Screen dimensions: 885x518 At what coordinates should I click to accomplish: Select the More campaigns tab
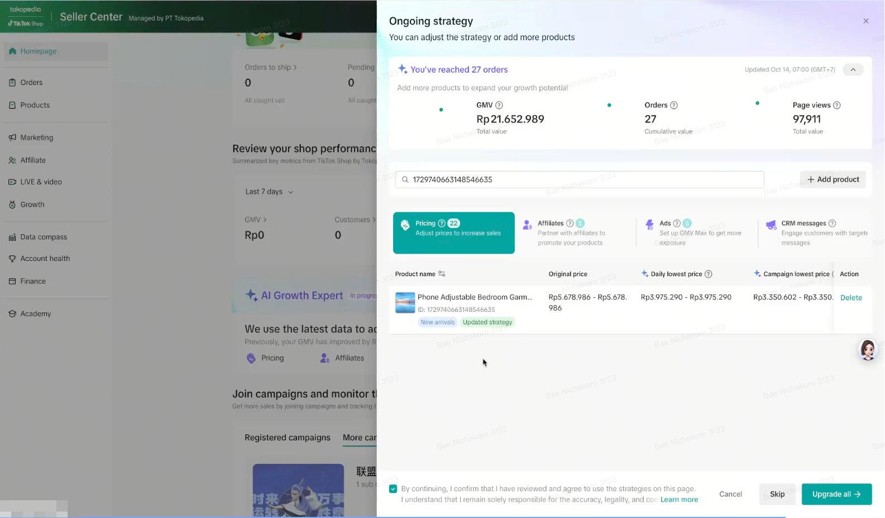click(x=360, y=438)
